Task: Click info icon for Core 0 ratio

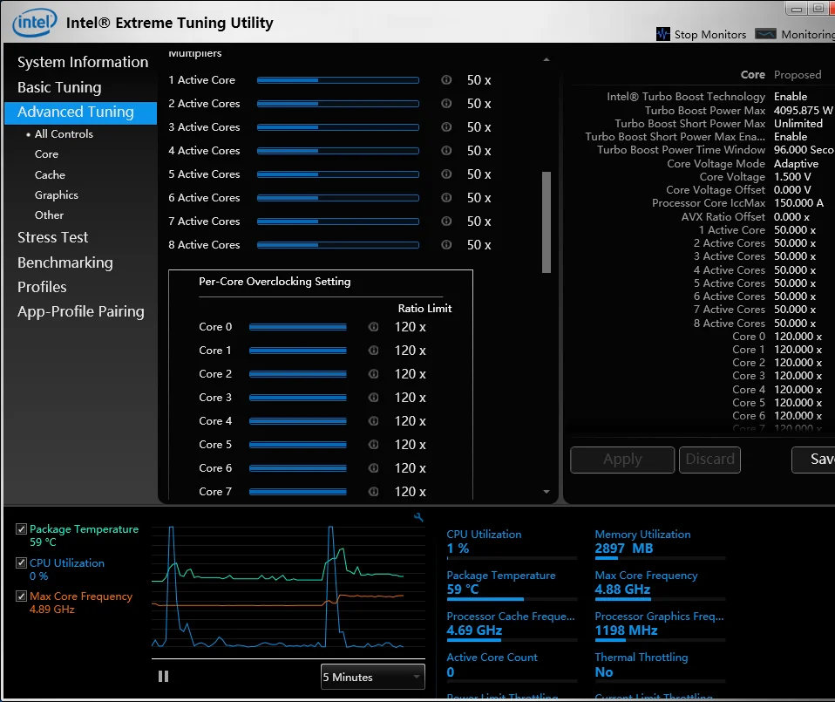Action: click(374, 327)
